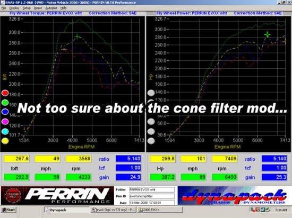Screen dimensions: 292x218
Task: Click green power rpm value 6493
Action: [225, 177]
